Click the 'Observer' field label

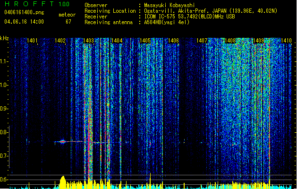pos(96,5)
